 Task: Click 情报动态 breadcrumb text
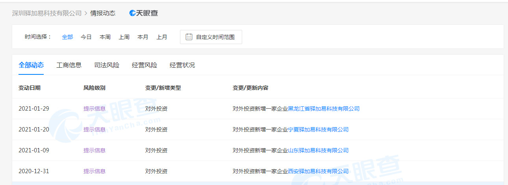tap(103, 13)
